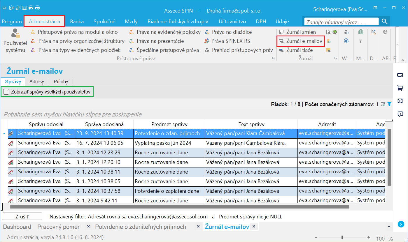This screenshot has width=408, height=242.
Task: Click the user with clock icon
Action: coord(346,32)
